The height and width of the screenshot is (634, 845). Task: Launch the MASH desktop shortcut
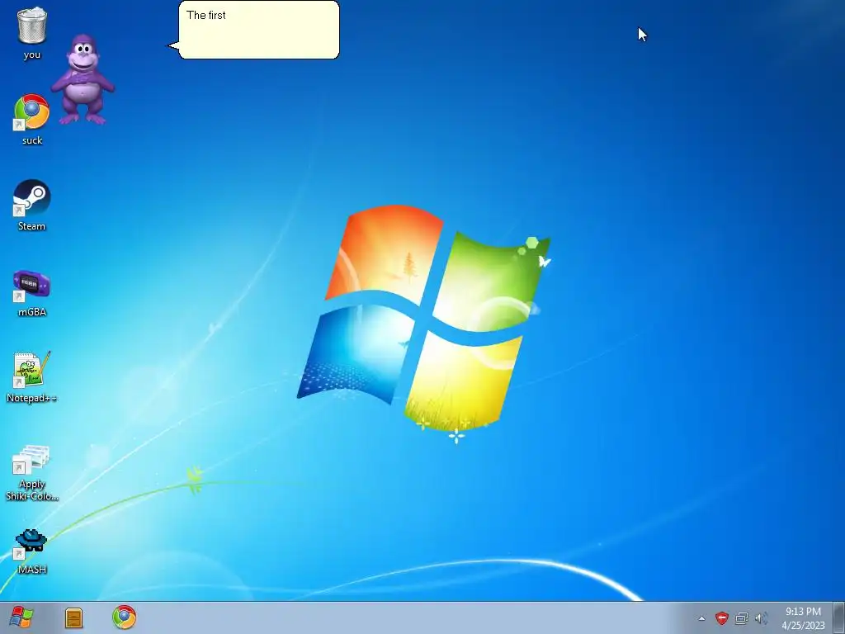click(x=32, y=551)
